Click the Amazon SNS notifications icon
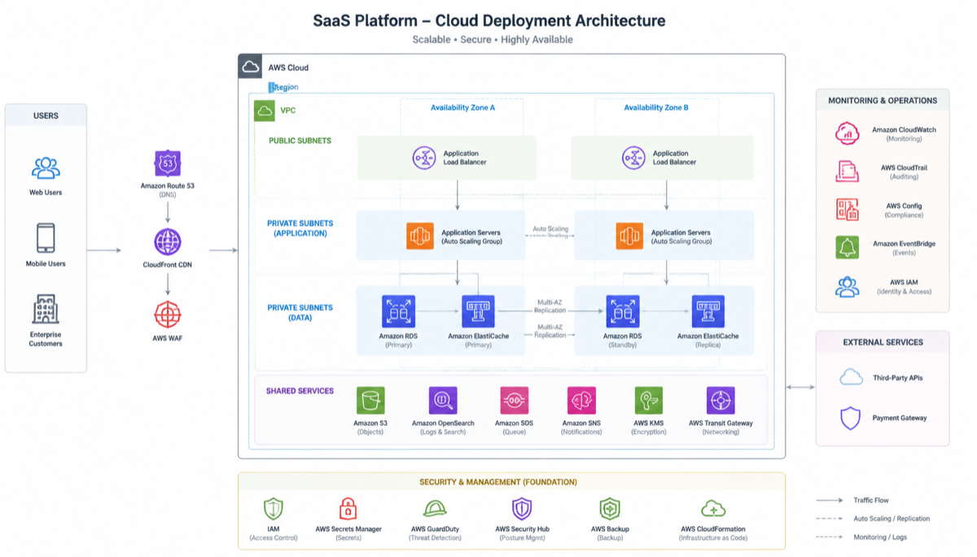The image size is (977, 557). click(x=581, y=400)
